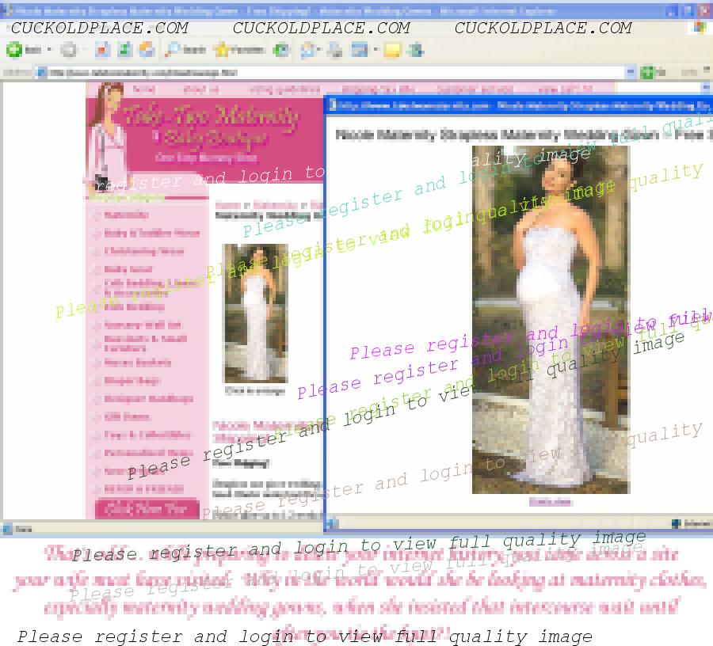The width and height of the screenshot is (713, 646).
Task: Open the Diaper Bags sidebar link
Action: pyautogui.click(x=132, y=381)
